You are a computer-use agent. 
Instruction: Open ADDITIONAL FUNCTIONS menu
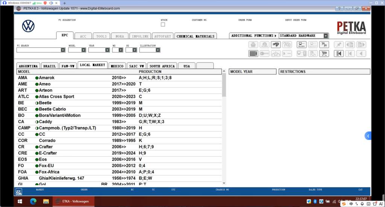click(254, 36)
